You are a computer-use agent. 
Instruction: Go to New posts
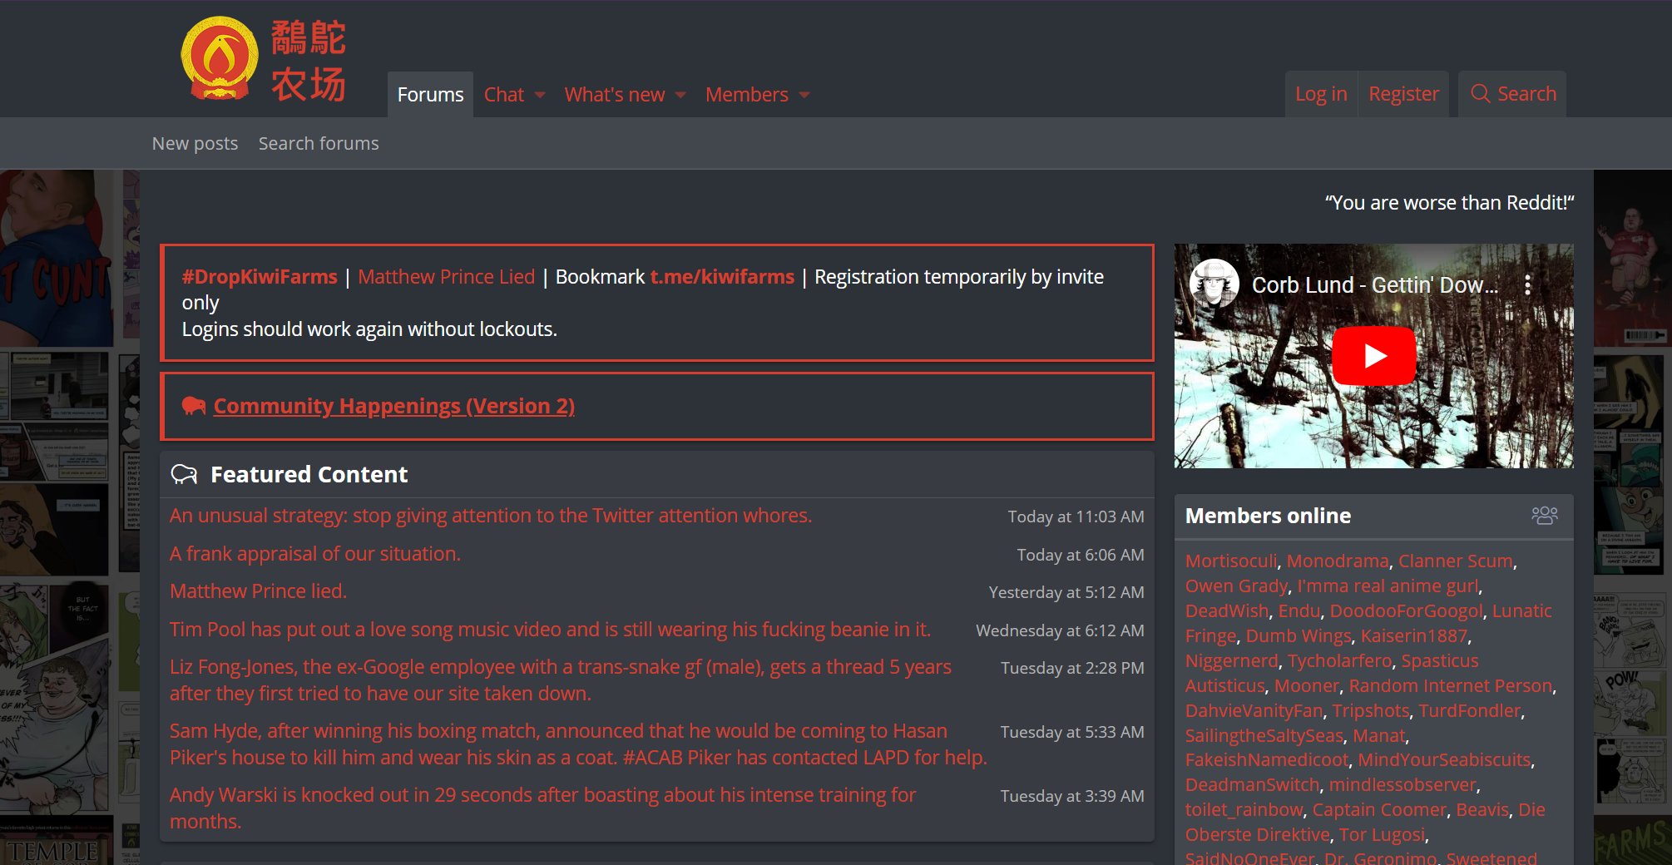click(x=195, y=144)
